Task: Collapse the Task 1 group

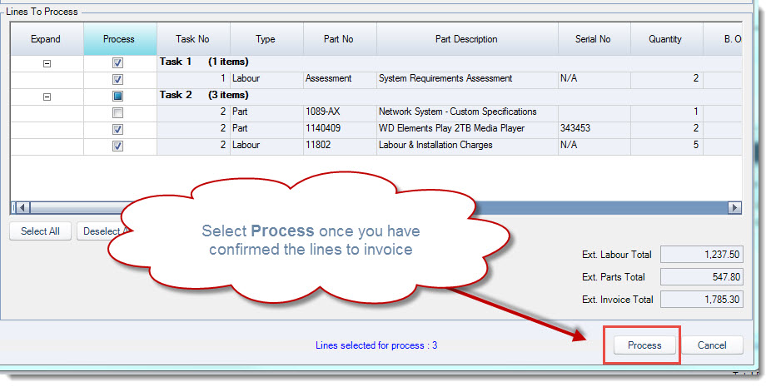Action: 47,63
